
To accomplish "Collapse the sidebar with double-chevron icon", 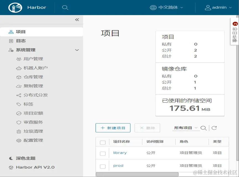I will (77, 20).
